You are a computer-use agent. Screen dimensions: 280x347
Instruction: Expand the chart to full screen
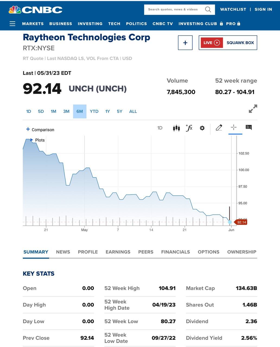(x=253, y=109)
